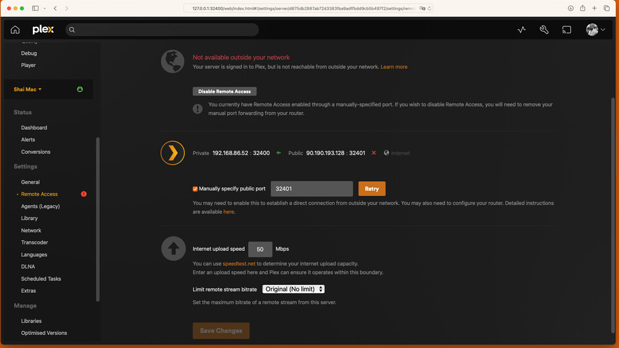Click 'Not available outside your network' heading
The height and width of the screenshot is (348, 619).
click(241, 57)
